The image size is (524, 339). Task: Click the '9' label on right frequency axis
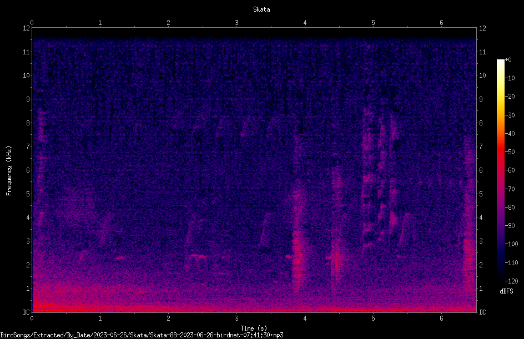click(x=481, y=99)
